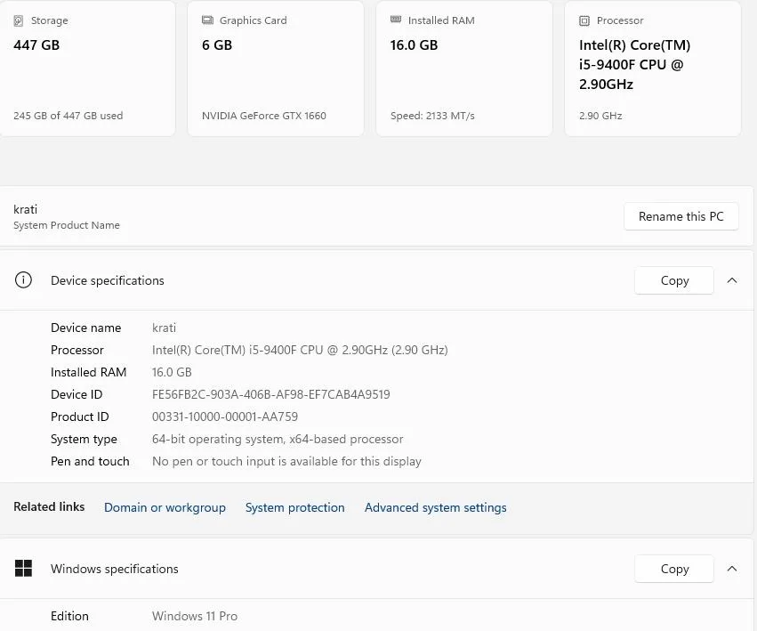Click the Processor value in Device specifications
This screenshot has height=631, width=757.
click(300, 350)
